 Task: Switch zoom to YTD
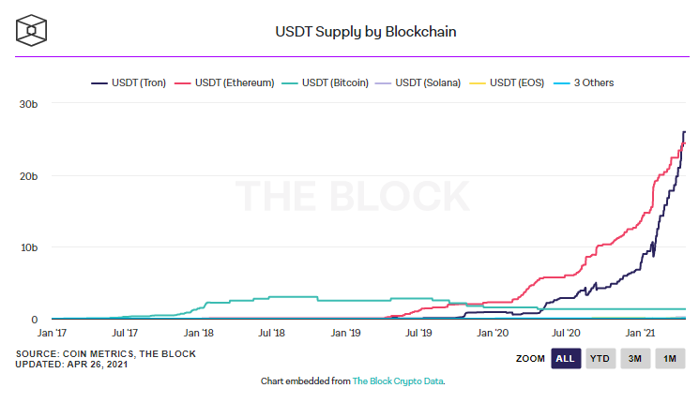coord(600,359)
